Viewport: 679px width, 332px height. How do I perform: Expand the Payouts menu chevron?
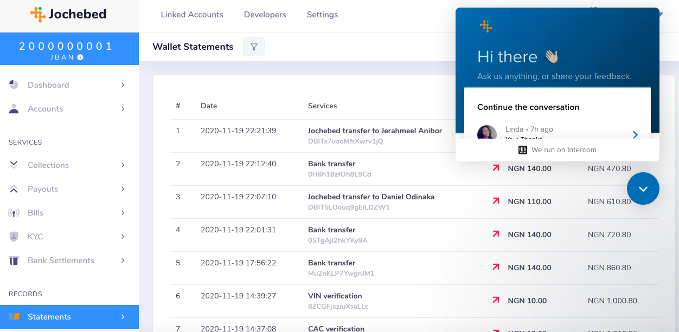click(x=123, y=189)
